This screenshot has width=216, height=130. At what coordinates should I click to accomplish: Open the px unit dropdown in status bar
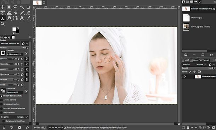(x=51, y=128)
